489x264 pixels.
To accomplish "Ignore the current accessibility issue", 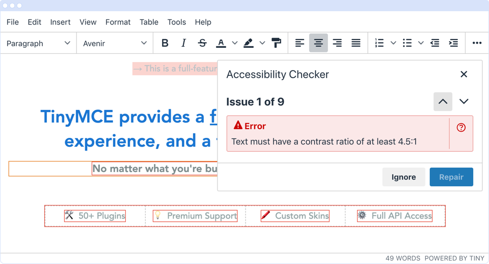I will 403,177.
